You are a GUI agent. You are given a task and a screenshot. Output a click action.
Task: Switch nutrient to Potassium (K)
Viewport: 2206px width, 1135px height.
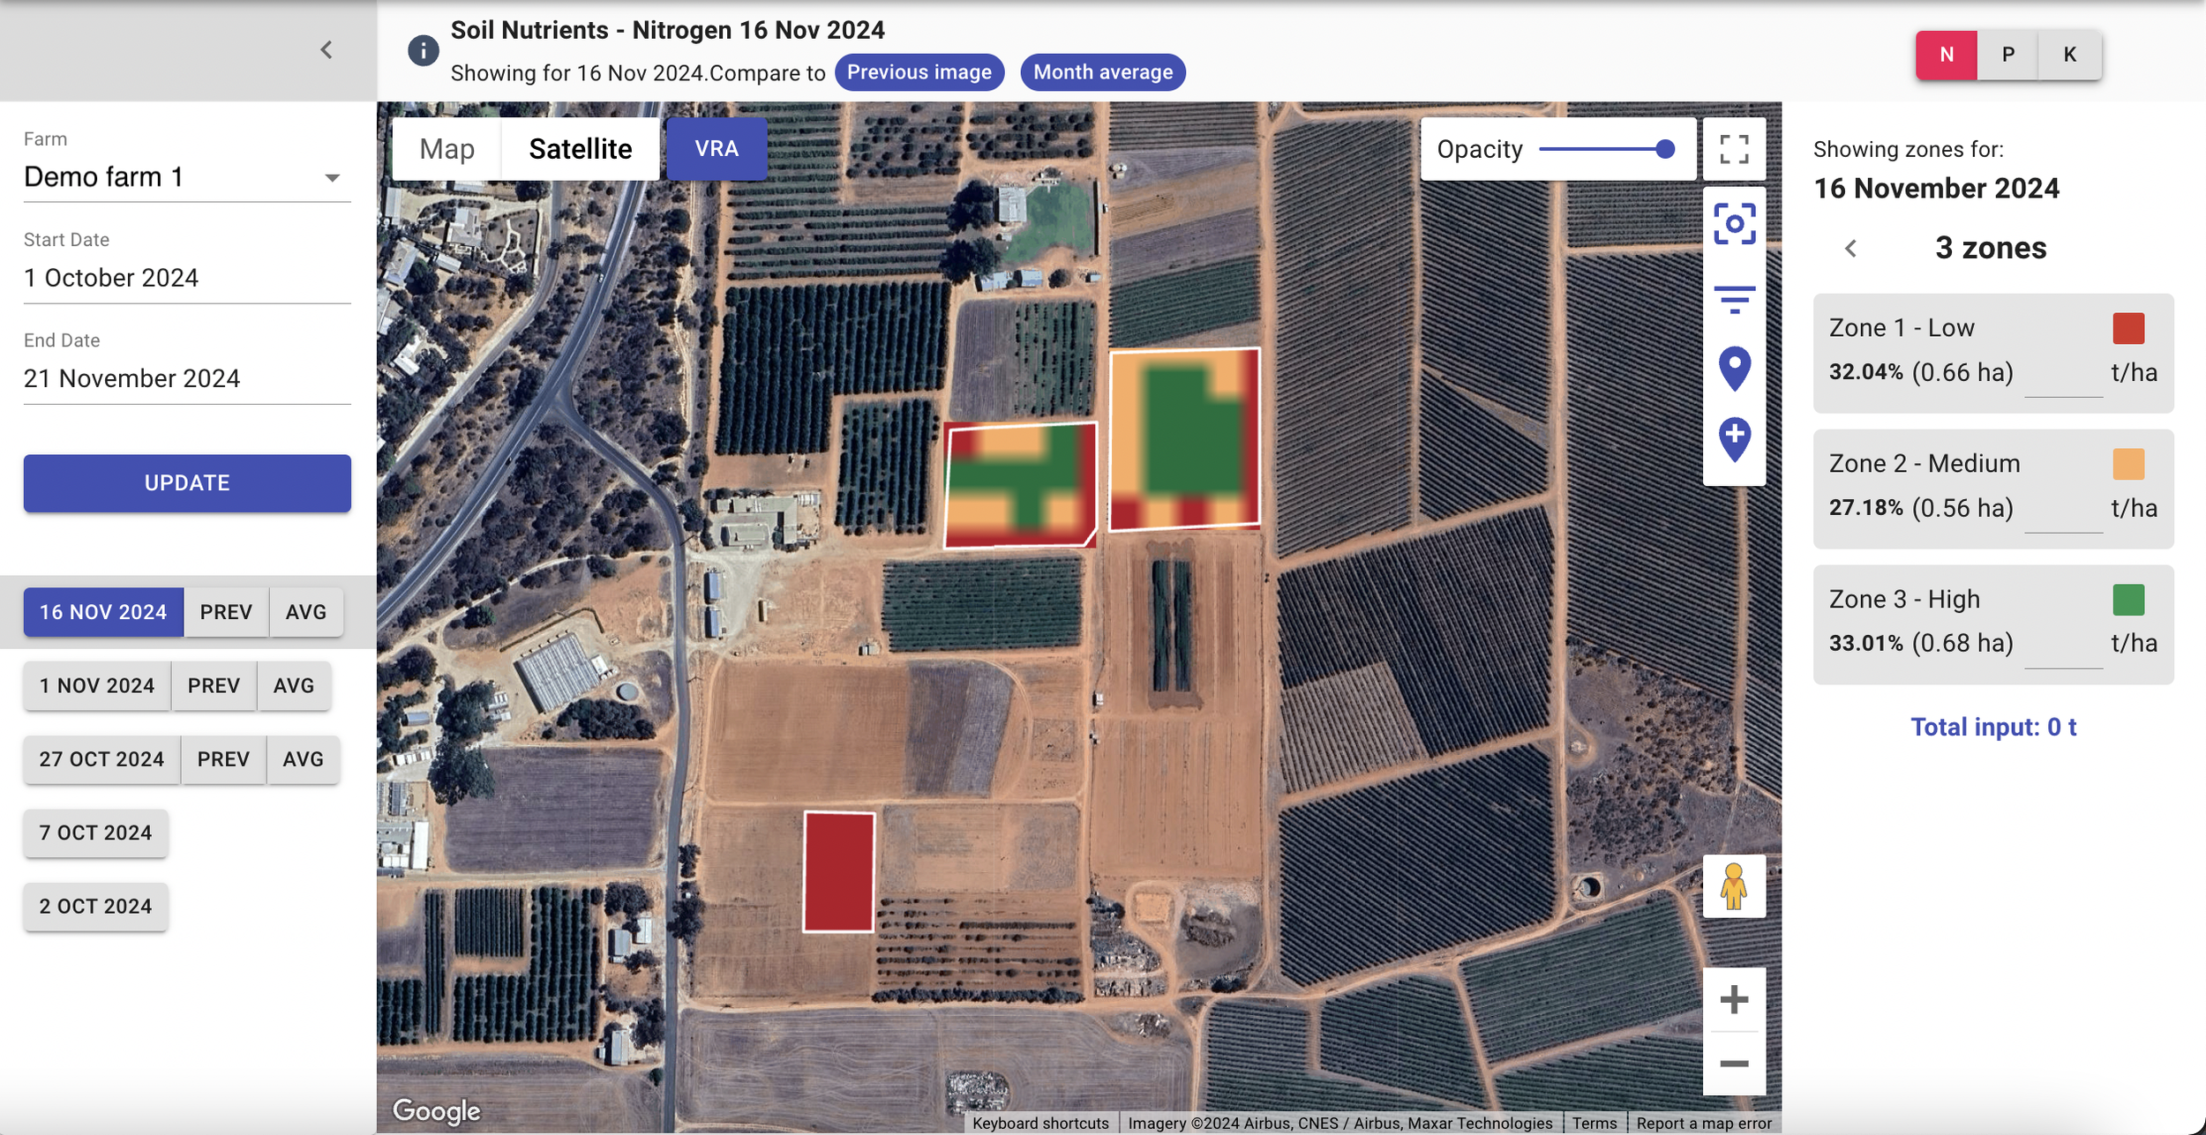[x=2069, y=55]
